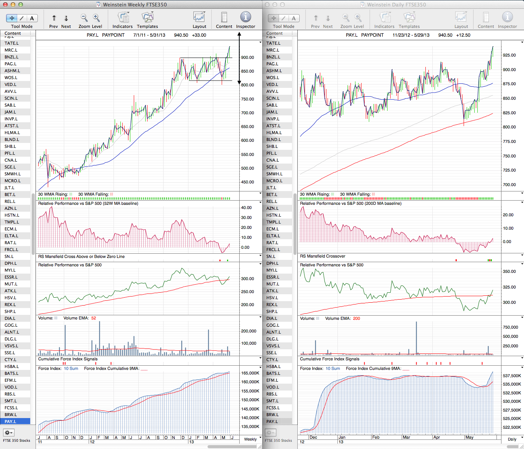Screen dimensions: 524x449
Task: Zoom out using minus magnifier in Weekly toolbar
Action: [x=84, y=18]
